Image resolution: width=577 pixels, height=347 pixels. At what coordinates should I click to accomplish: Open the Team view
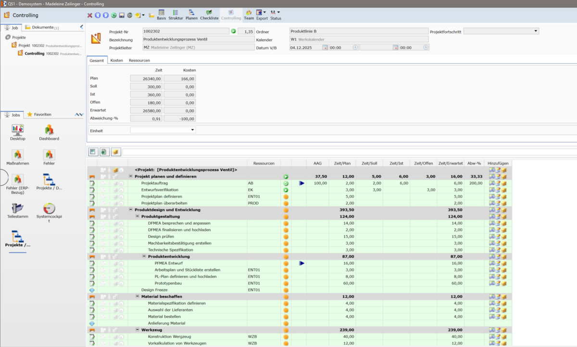click(249, 14)
